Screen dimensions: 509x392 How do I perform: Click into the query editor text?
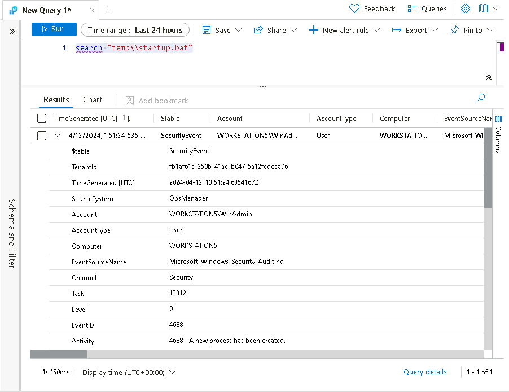coord(134,48)
